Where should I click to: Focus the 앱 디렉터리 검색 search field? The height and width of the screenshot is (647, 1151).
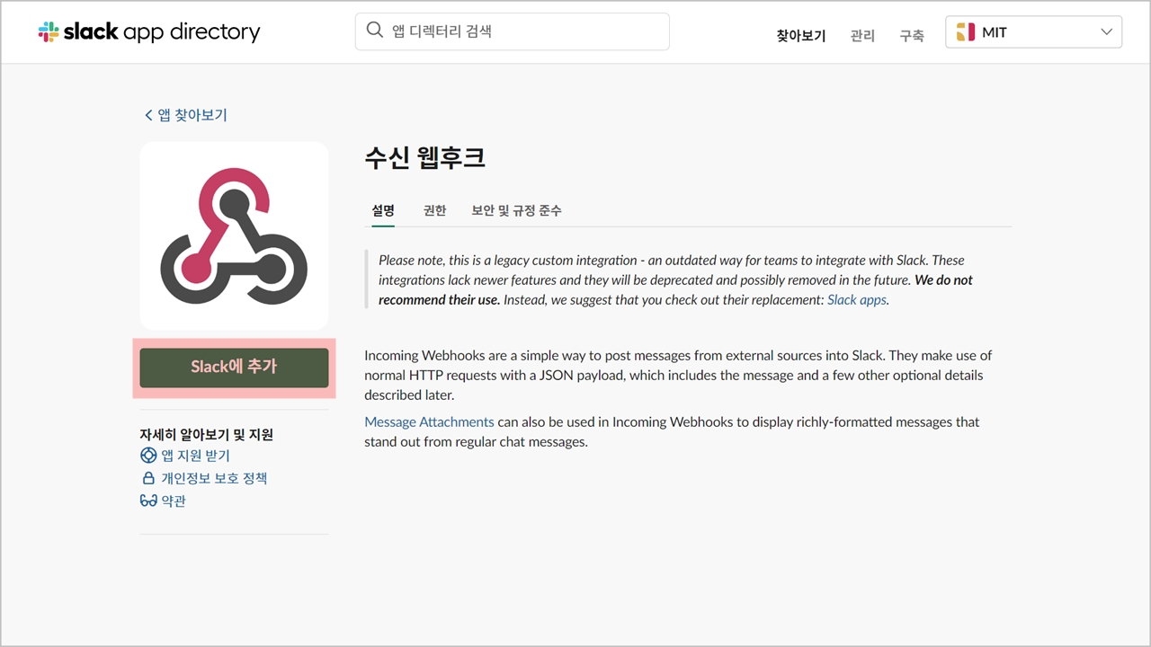click(513, 31)
